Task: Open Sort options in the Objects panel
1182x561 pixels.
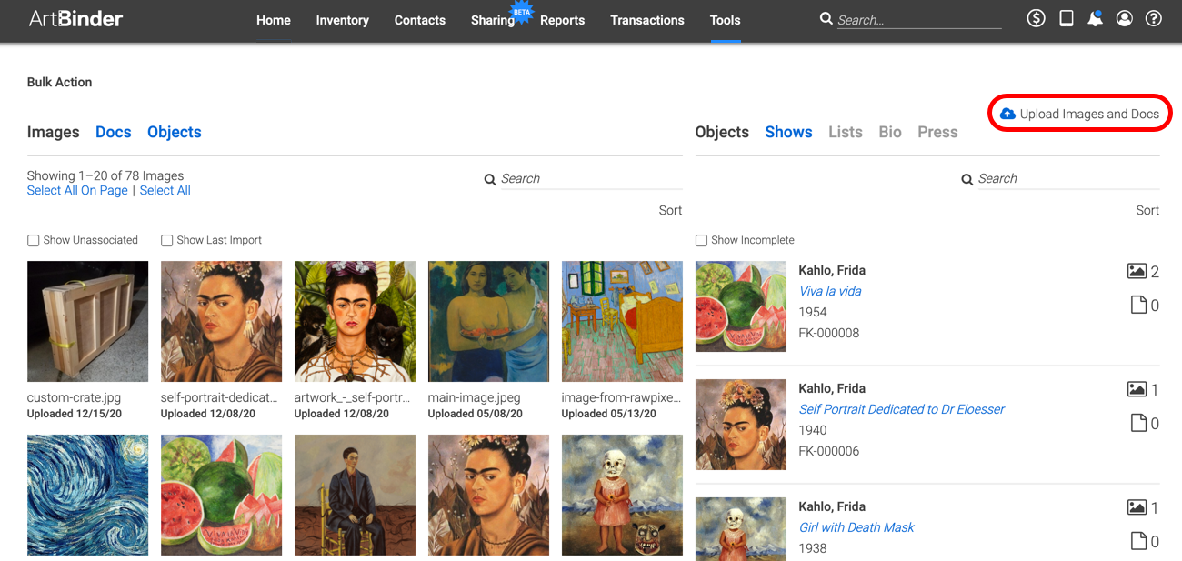Action: [x=1147, y=210]
